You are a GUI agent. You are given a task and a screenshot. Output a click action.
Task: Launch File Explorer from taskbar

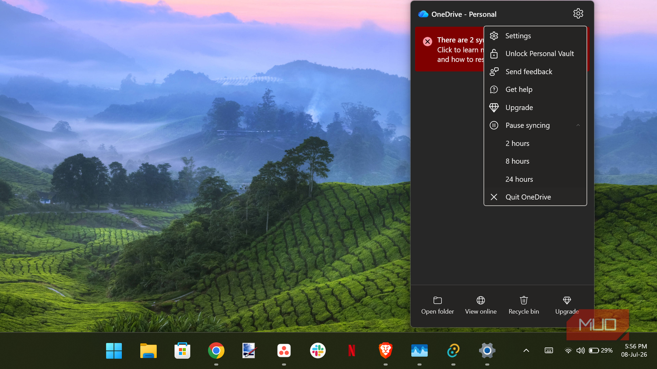click(x=148, y=351)
